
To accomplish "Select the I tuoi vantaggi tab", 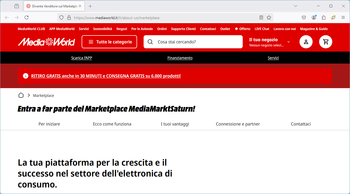I will coord(175,124).
